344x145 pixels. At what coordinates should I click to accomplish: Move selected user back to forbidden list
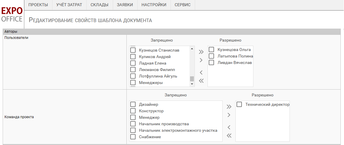coord(201,72)
